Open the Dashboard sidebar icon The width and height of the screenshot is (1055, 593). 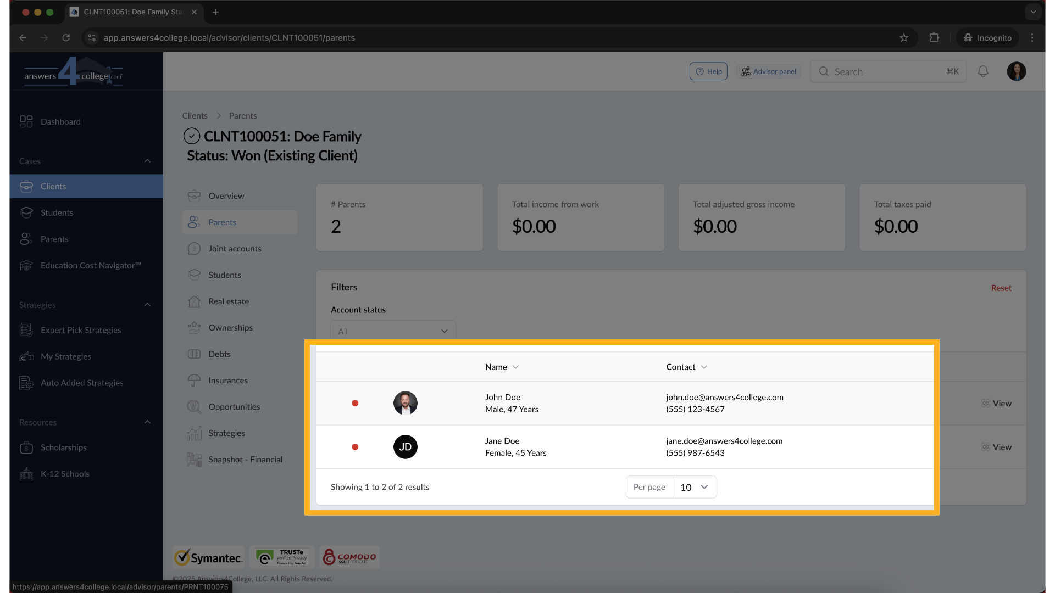point(26,121)
